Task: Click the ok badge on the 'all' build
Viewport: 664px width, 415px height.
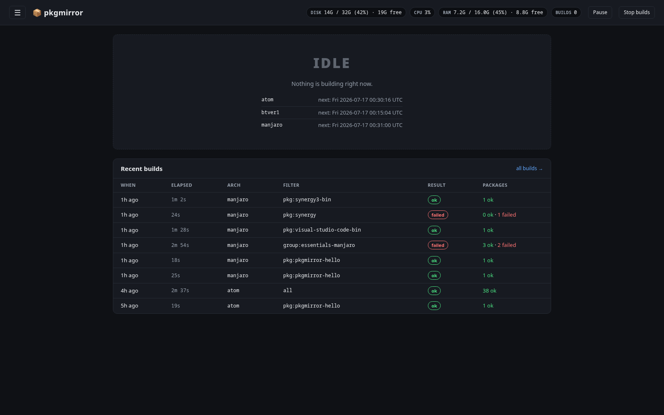Action: point(434,291)
